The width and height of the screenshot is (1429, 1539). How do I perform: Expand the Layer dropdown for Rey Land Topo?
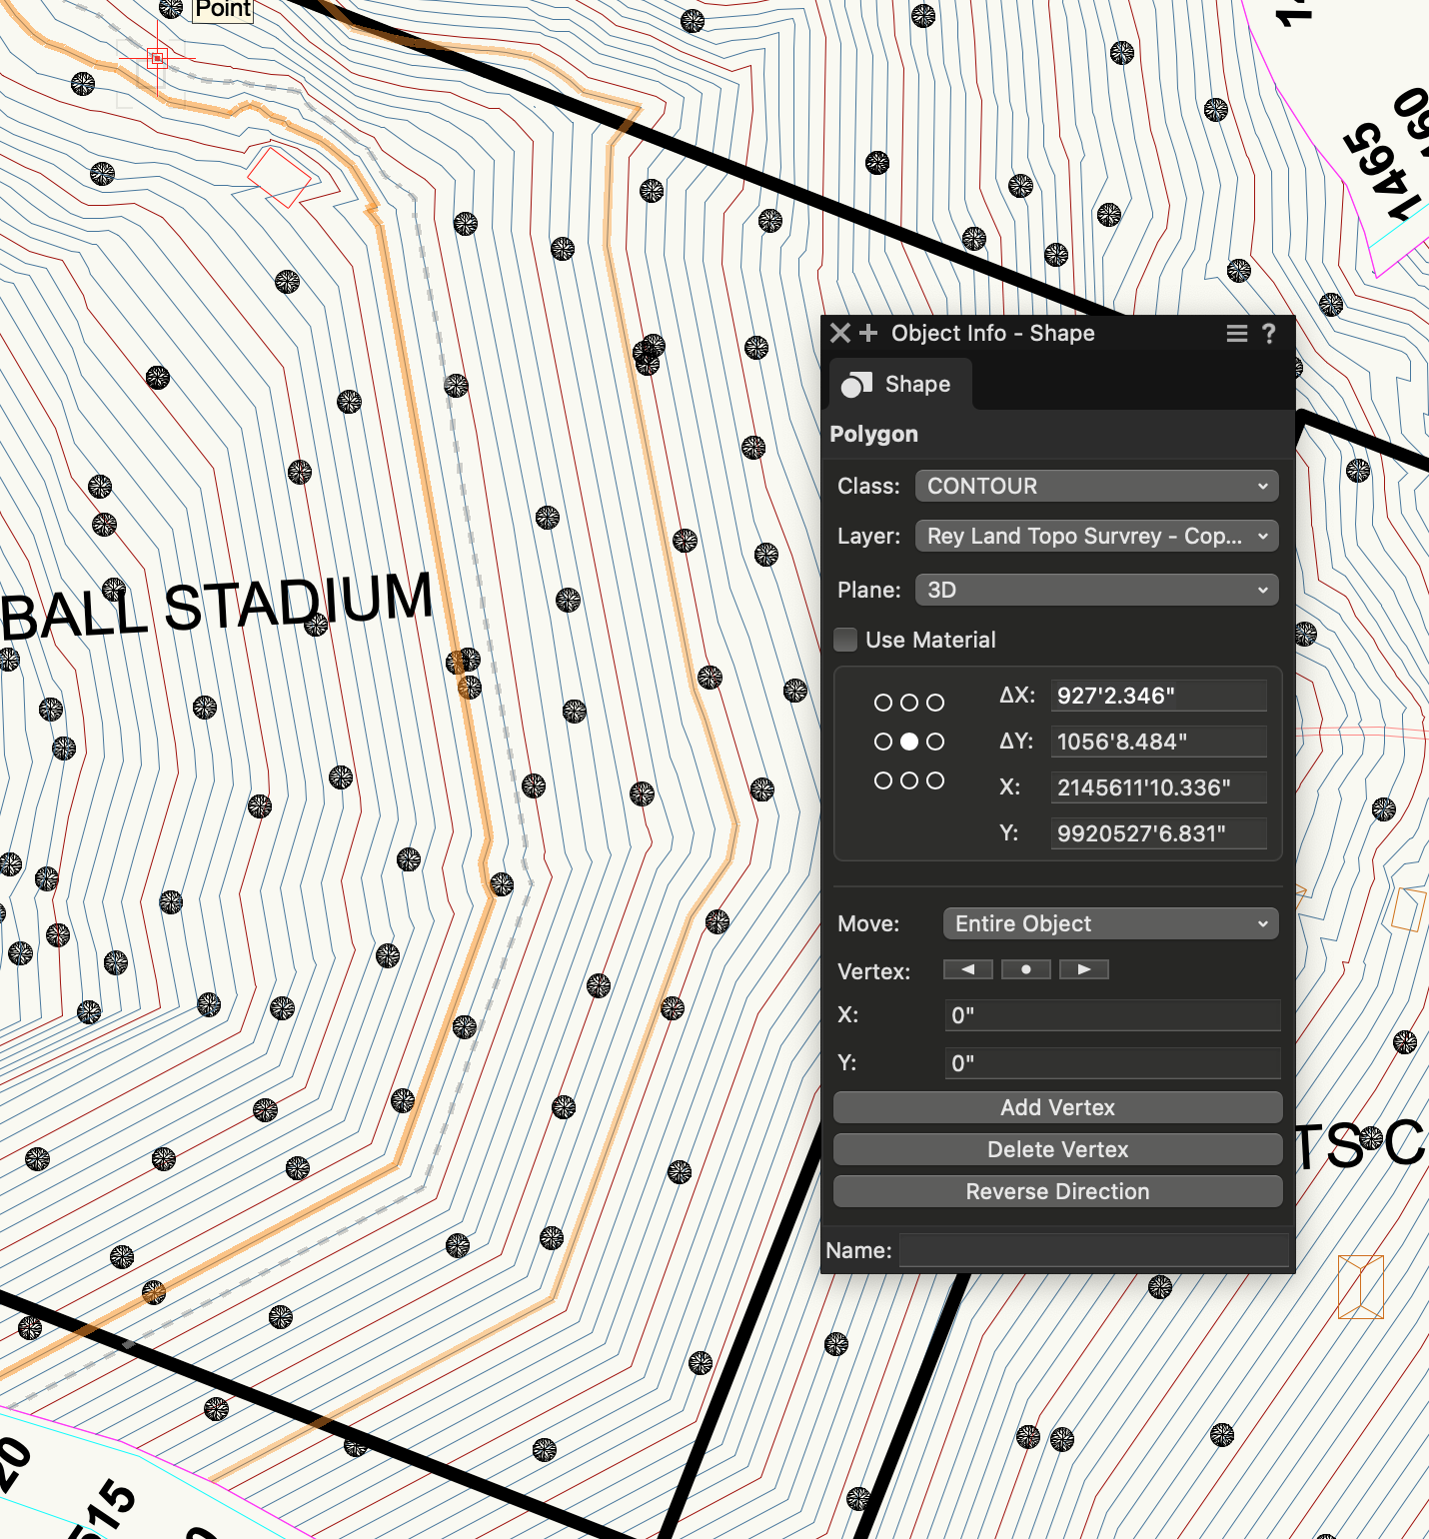(1096, 536)
